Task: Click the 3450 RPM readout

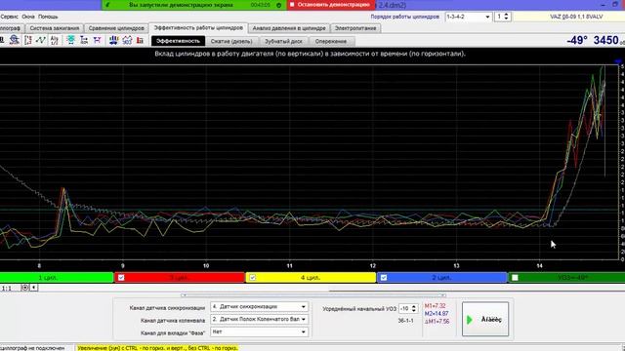Action: point(605,40)
